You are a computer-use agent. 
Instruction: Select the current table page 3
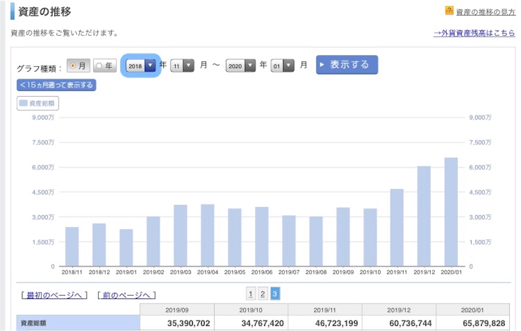275,293
